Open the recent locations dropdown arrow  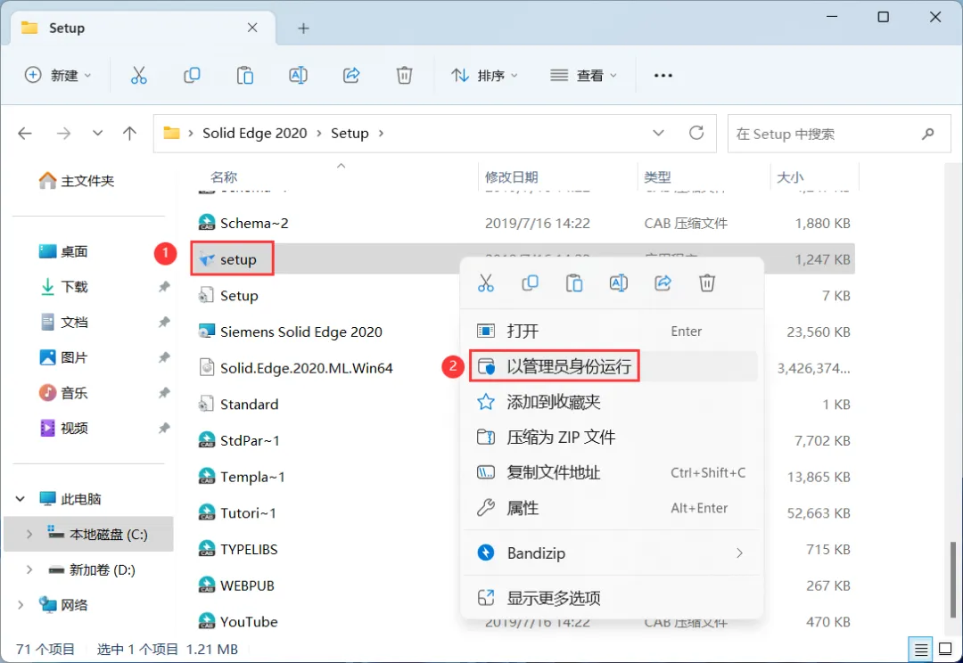pyautogui.click(x=97, y=133)
